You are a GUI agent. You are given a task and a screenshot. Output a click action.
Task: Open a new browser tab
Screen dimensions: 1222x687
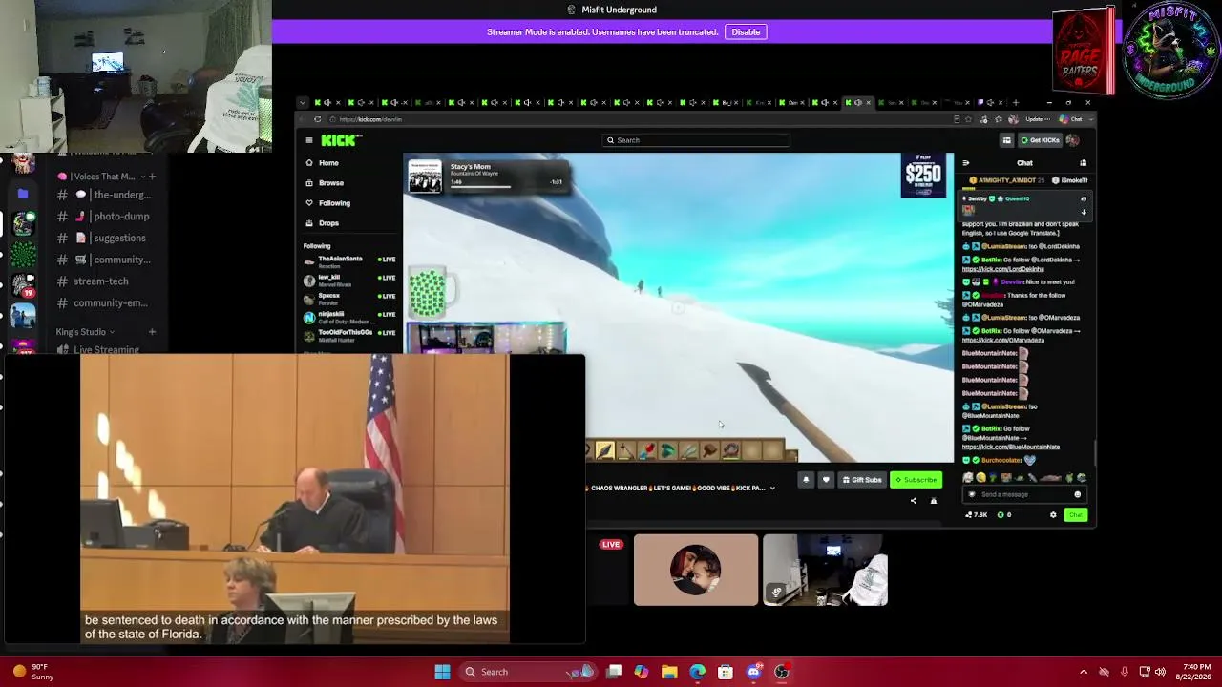[x=1016, y=102]
